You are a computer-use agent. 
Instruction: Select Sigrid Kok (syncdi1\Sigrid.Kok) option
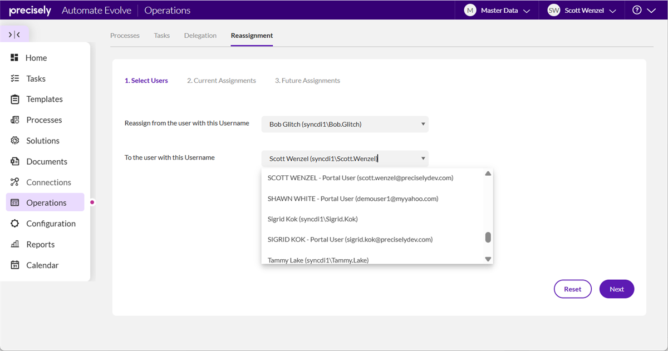312,219
